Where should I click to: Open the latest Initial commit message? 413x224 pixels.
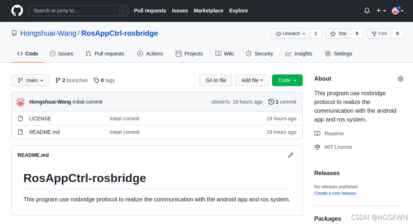click(x=87, y=102)
